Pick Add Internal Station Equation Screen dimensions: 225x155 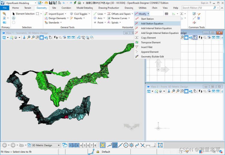(x=157, y=28)
